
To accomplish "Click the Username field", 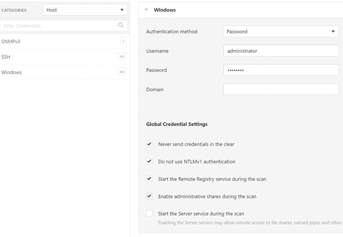I will (281, 51).
